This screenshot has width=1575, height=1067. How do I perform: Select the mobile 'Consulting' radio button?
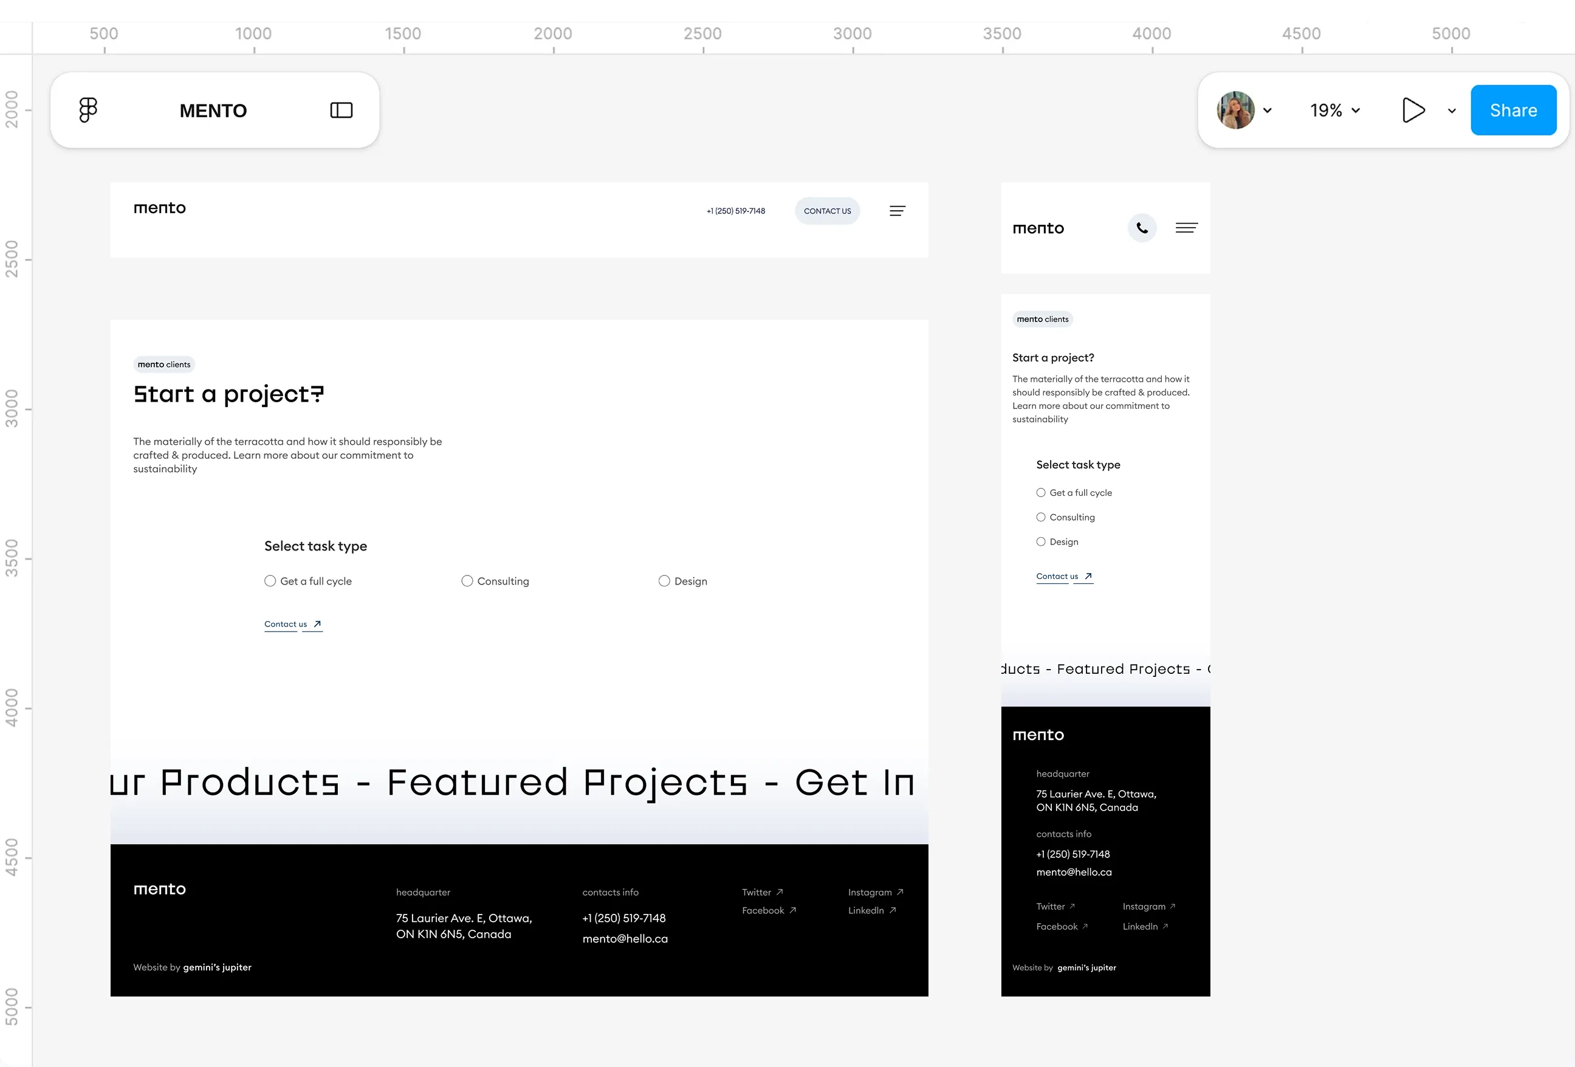(x=1041, y=517)
